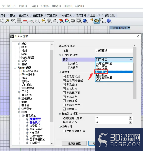Click the selection tools icon with yellow shapes
This screenshot has width=143, height=151.
click(x=43, y=21)
